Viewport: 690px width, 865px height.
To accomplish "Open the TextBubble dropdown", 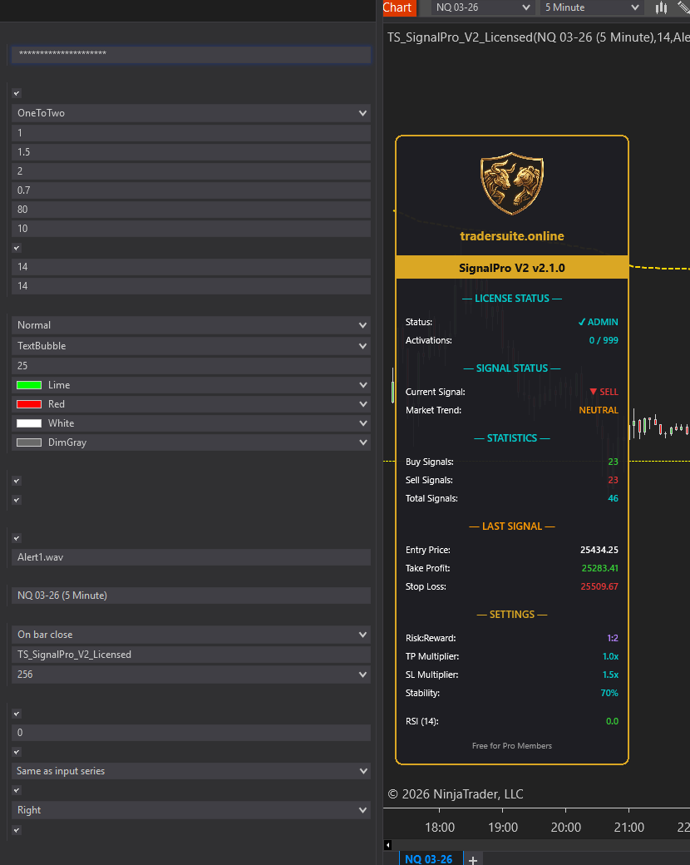I will tap(191, 346).
